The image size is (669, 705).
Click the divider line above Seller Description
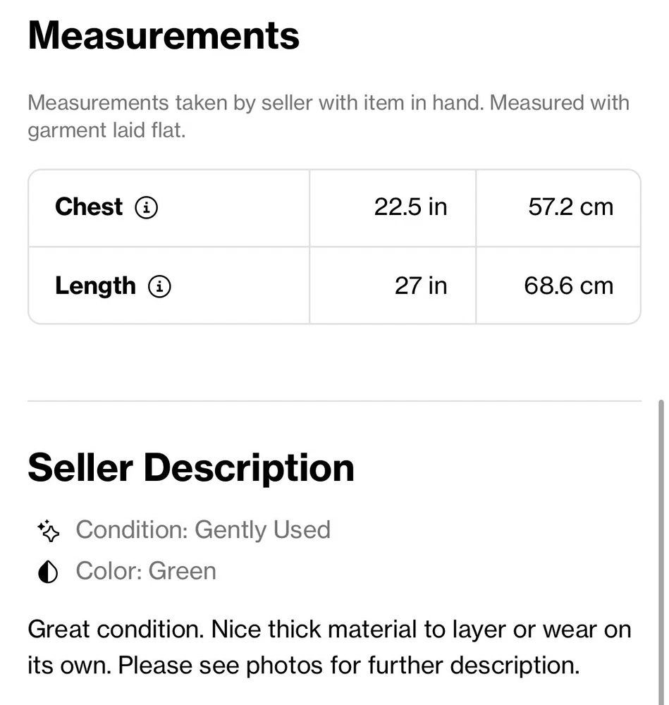click(x=334, y=401)
